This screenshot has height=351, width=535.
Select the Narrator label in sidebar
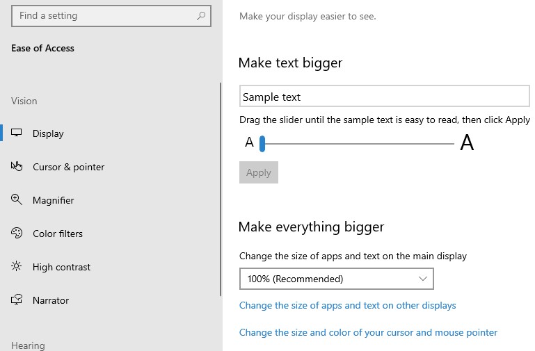[x=51, y=300]
